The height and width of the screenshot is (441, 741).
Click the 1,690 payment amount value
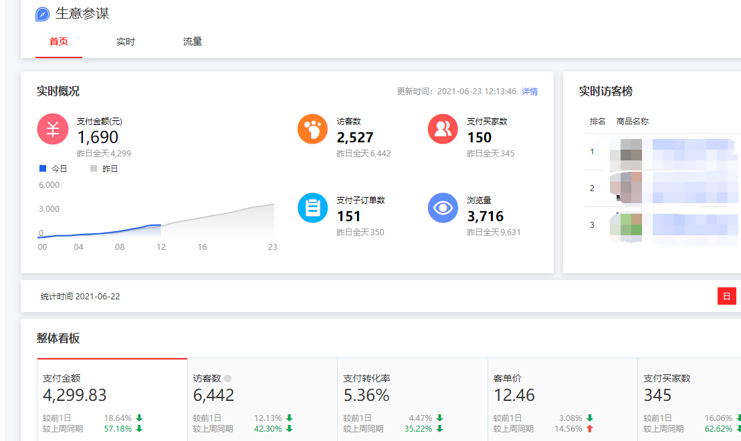(98, 137)
